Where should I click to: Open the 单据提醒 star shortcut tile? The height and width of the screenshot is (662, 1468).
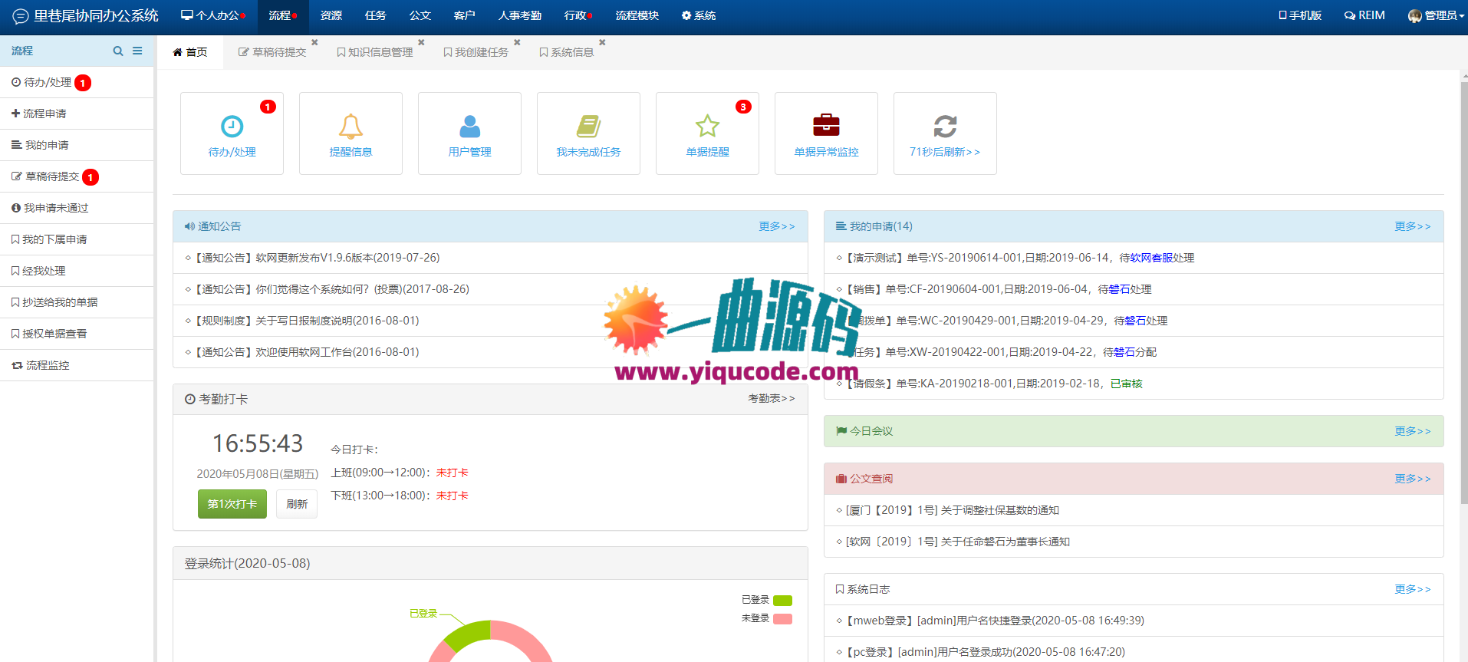click(707, 133)
